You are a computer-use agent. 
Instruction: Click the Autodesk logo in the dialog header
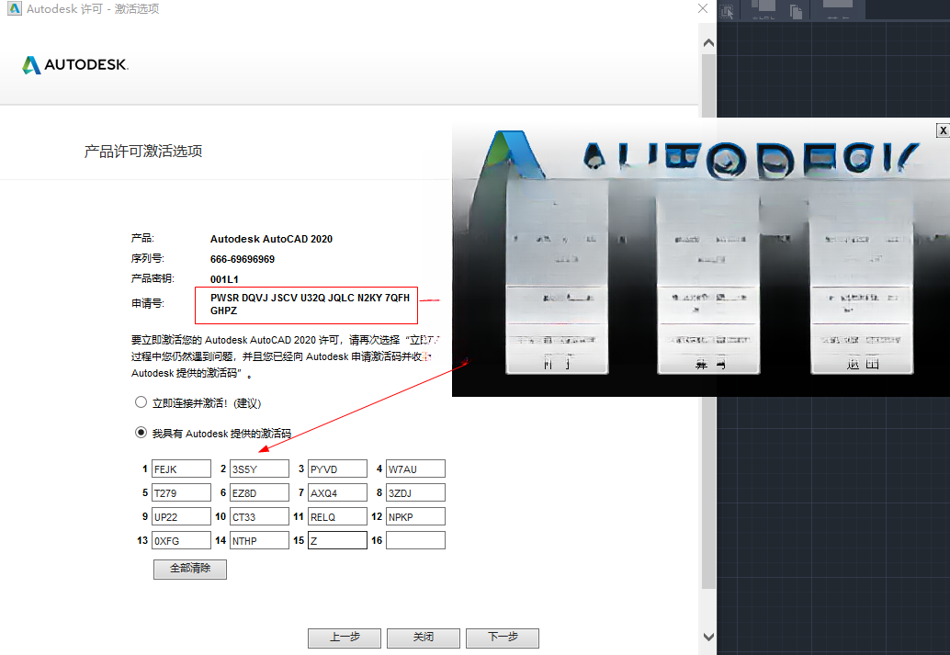point(75,65)
